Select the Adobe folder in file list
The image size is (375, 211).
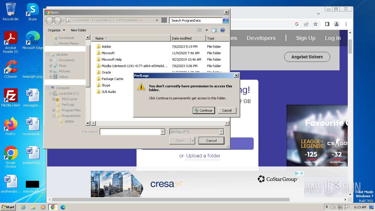point(106,47)
